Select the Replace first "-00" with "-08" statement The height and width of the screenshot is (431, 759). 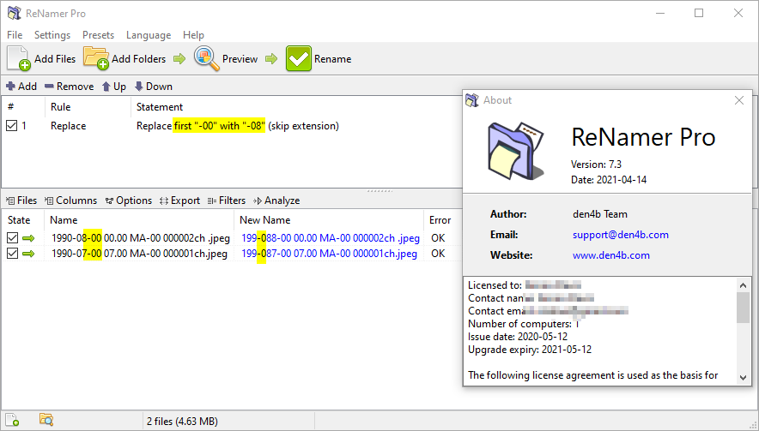pos(238,126)
